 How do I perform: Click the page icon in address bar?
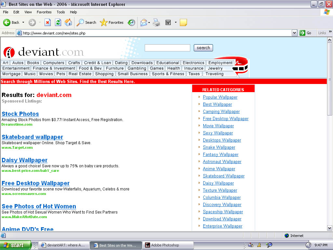(x=19, y=33)
